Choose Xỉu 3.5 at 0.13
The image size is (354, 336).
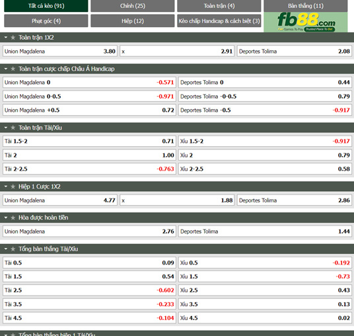265,304
